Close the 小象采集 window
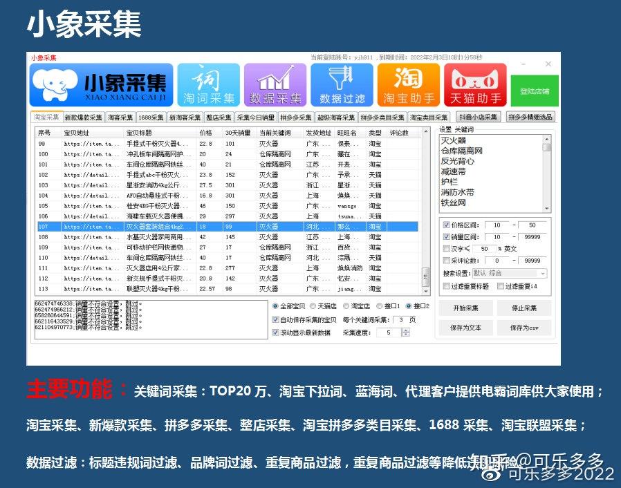Screen dimensions: 621x488 (548, 64)
